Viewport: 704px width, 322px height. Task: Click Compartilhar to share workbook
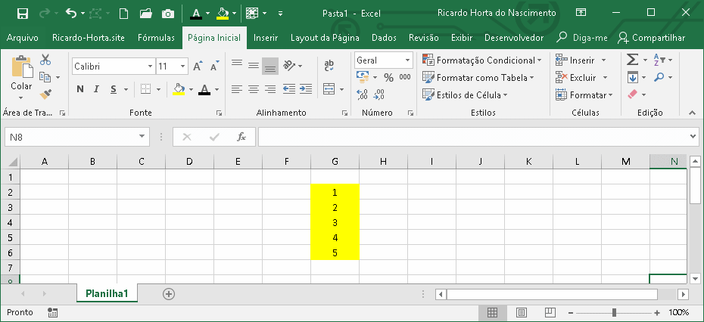click(x=652, y=38)
